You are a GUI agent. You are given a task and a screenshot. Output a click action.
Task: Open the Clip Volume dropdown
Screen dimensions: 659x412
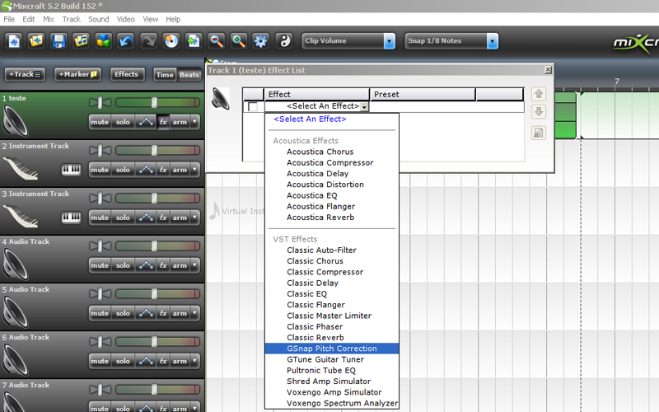point(390,41)
